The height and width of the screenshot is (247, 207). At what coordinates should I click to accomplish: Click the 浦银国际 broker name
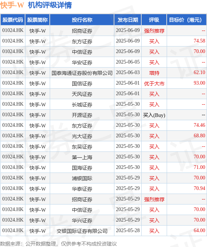[x=82, y=178]
